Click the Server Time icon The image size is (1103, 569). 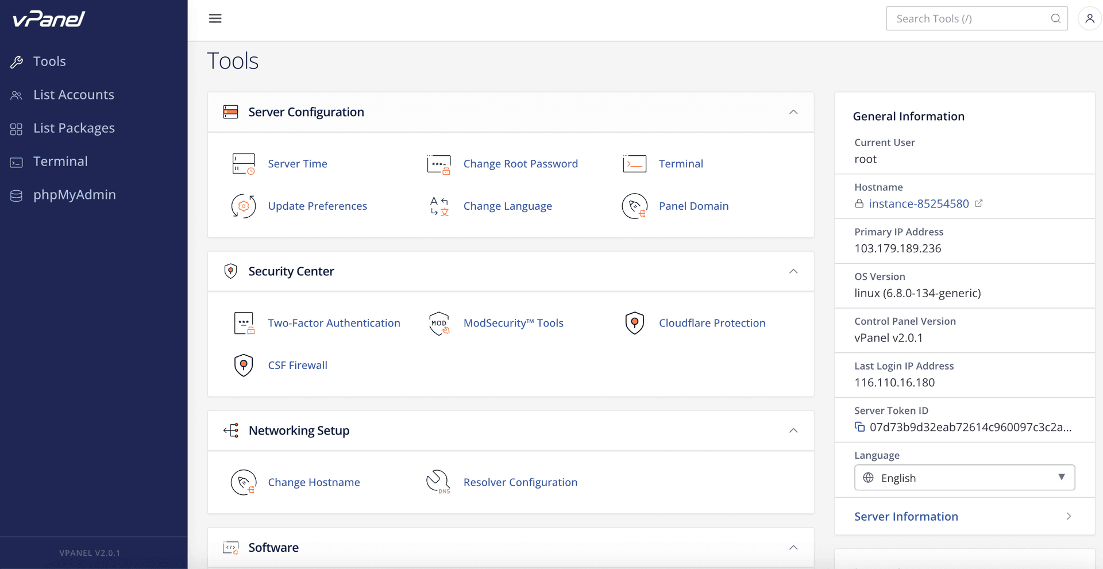244,164
